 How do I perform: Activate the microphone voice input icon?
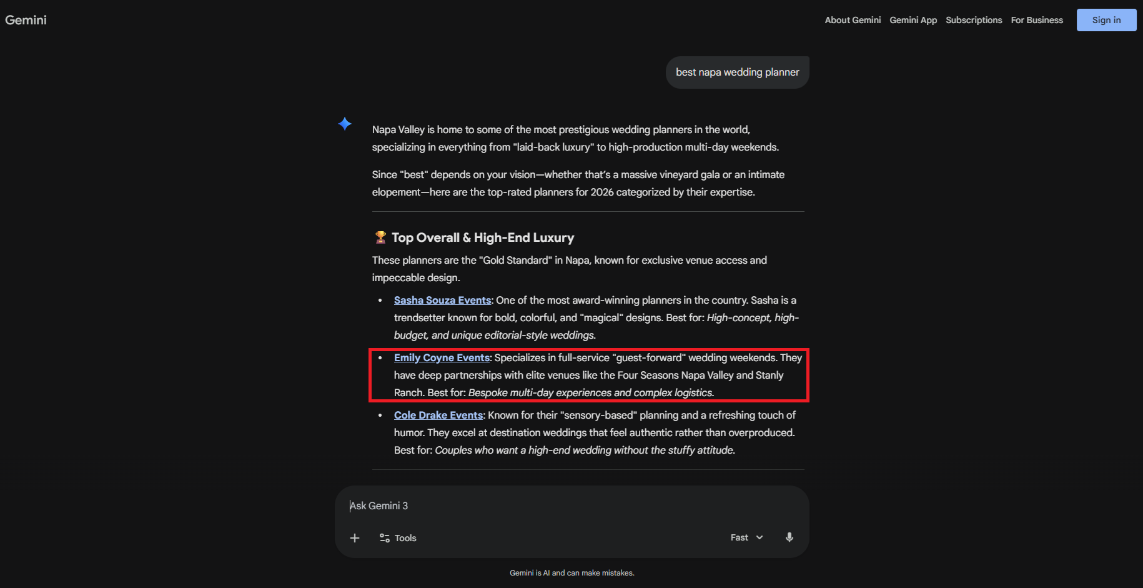[789, 537]
